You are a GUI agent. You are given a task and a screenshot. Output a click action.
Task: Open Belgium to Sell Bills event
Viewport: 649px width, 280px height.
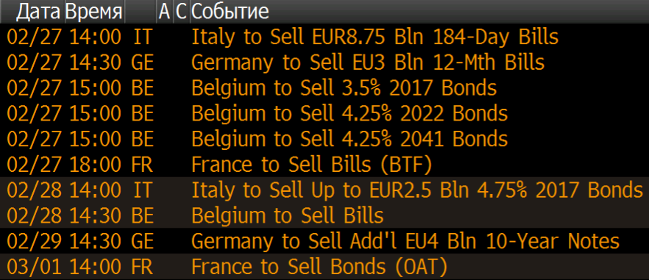pyautogui.click(x=287, y=215)
